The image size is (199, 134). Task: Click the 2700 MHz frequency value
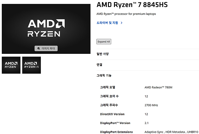tap(151, 105)
